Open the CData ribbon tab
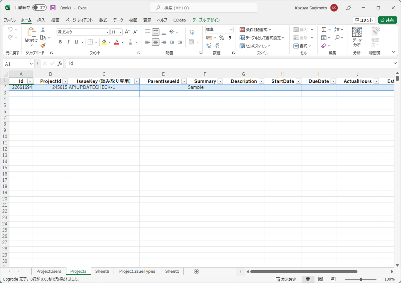The width and height of the screenshot is (401, 283). (x=179, y=20)
